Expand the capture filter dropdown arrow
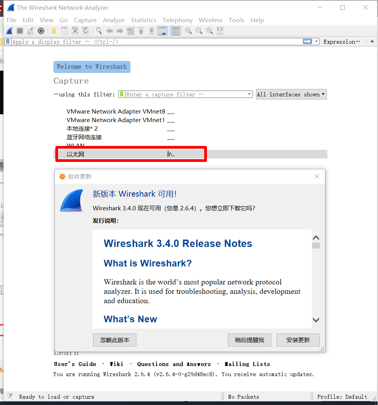 click(x=249, y=94)
